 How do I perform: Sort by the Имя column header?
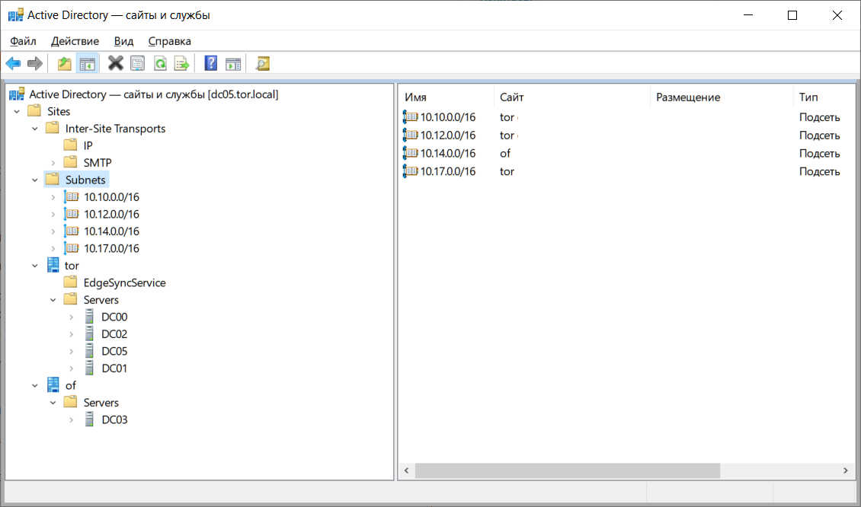447,97
